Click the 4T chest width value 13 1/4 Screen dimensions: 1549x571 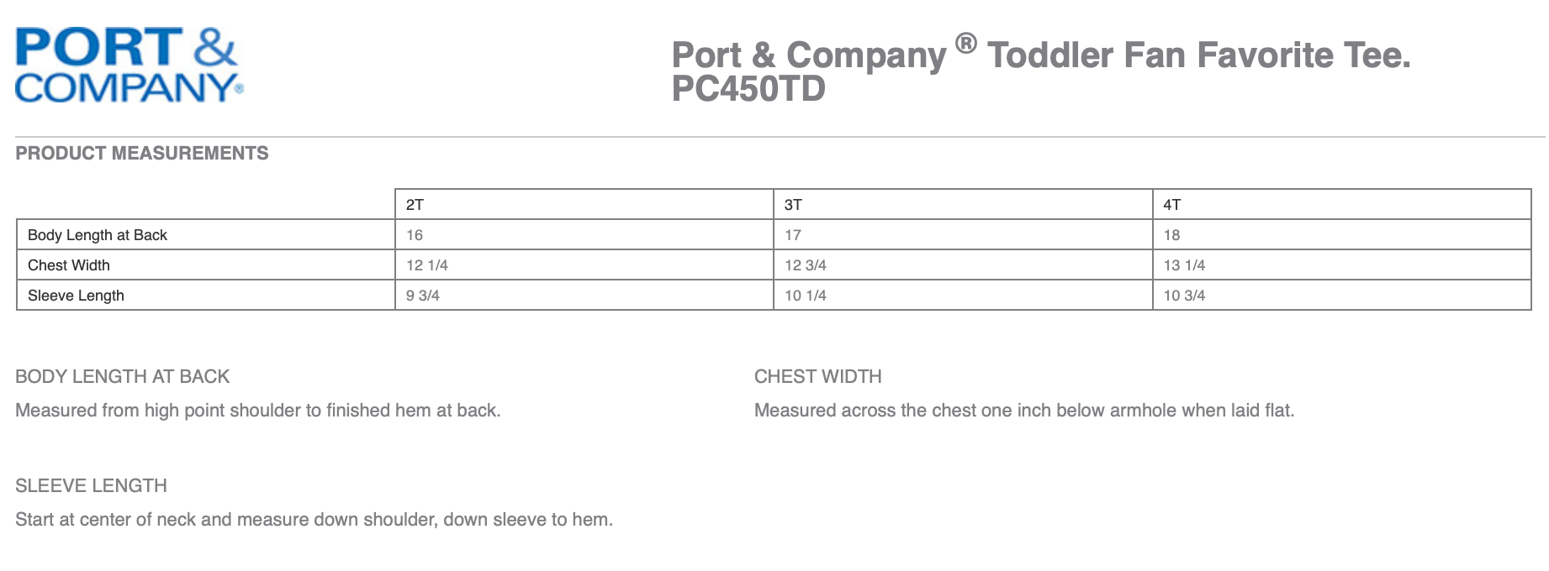click(1184, 265)
